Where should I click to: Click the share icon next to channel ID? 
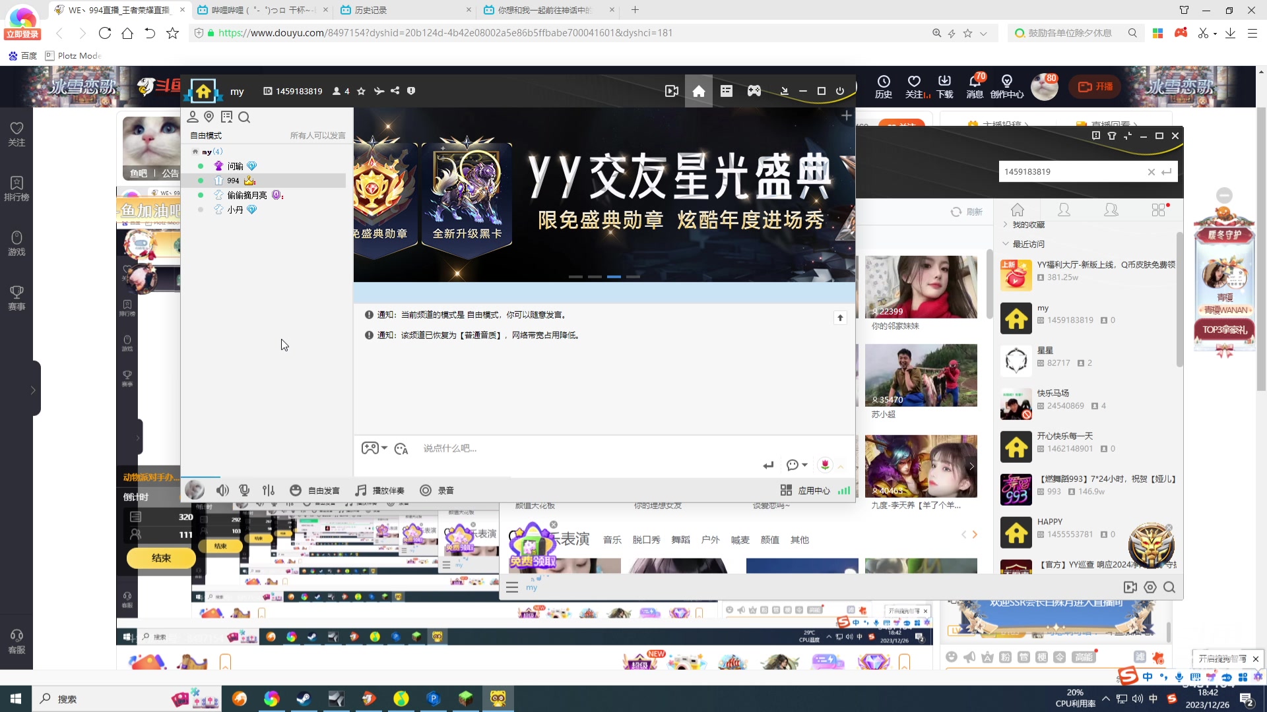coord(395,91)
